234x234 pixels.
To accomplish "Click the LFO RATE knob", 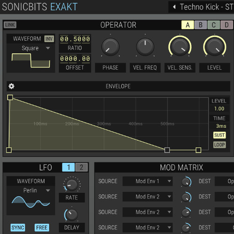I will point(72,185).
